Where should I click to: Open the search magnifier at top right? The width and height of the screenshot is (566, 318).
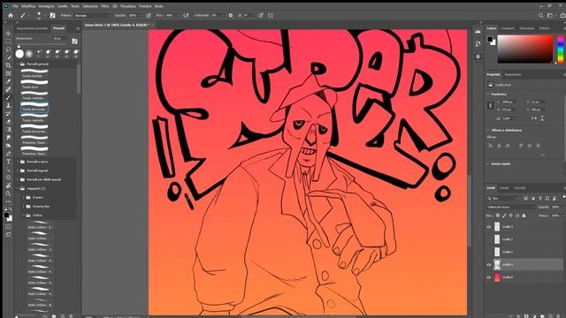click(540, 16)
